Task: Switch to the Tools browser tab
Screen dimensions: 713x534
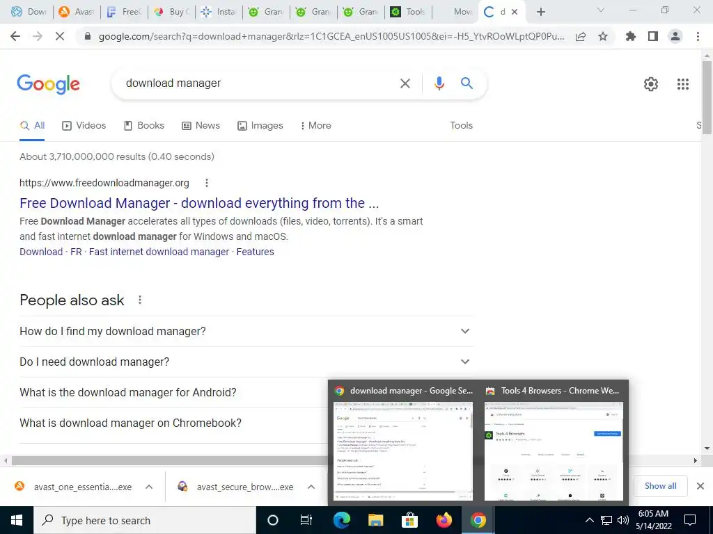Action: coord(407,12)
